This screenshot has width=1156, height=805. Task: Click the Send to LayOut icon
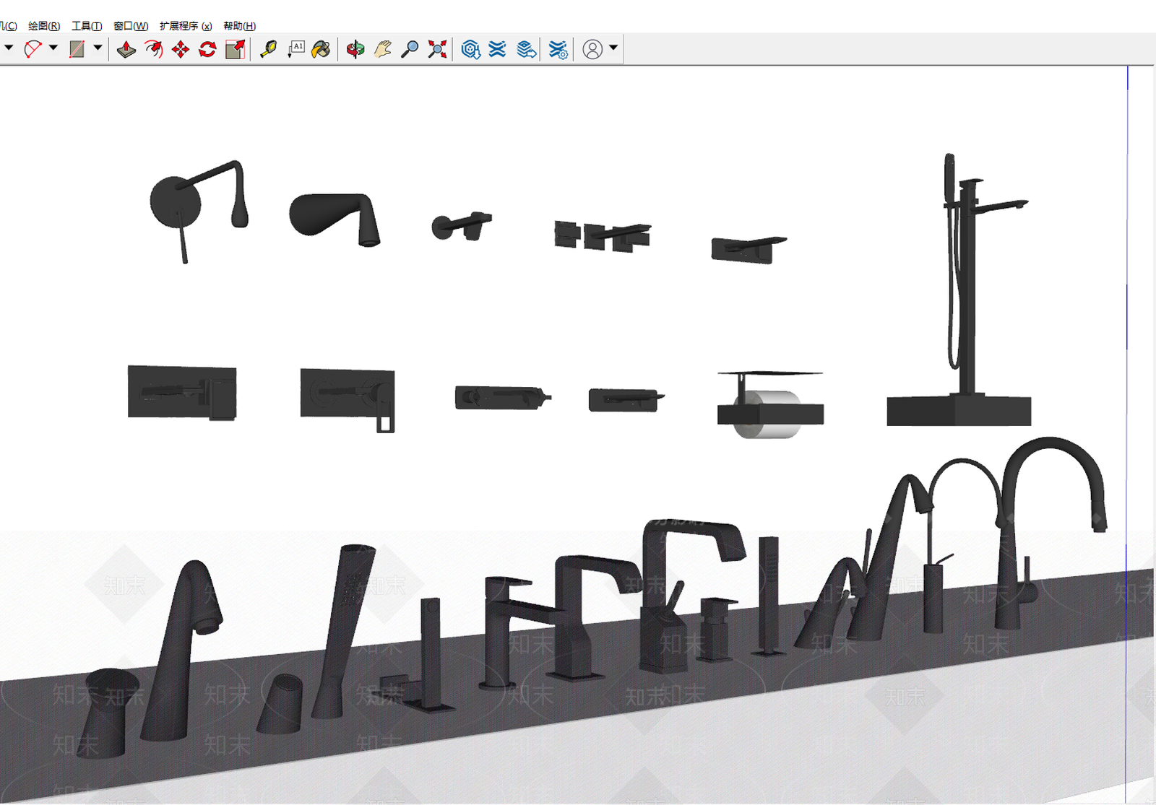[527, 49]
